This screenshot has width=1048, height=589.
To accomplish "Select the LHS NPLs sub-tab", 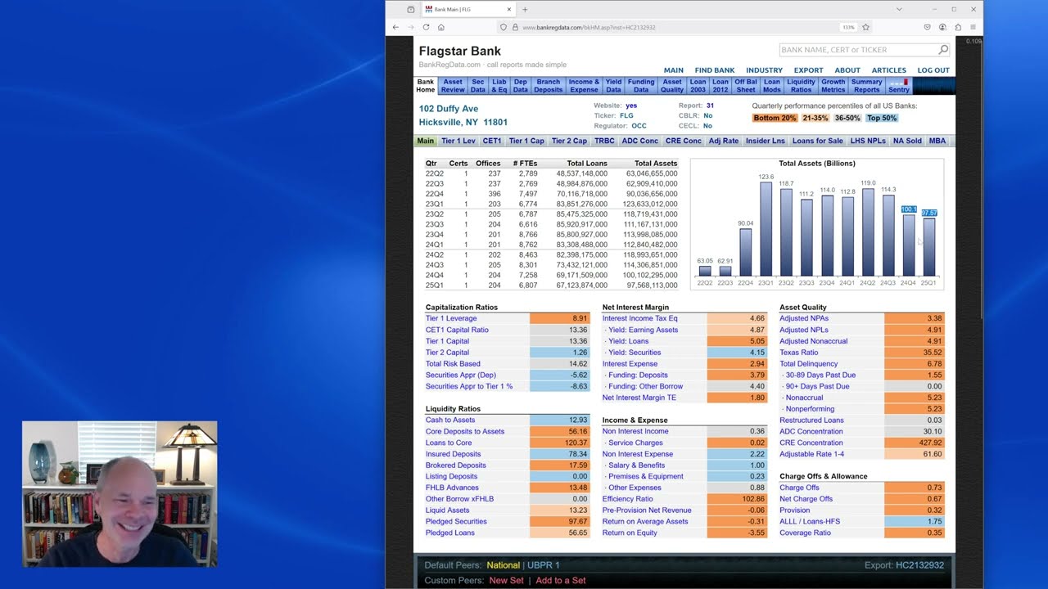I will point(868,141).
